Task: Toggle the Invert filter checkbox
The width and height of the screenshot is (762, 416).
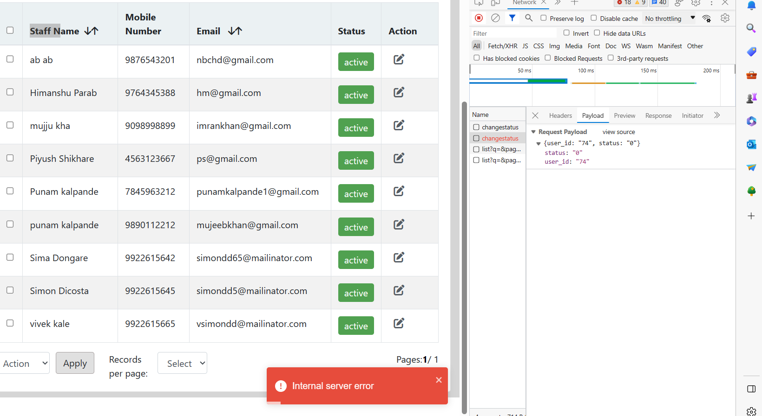Action: tap(566, 33)
